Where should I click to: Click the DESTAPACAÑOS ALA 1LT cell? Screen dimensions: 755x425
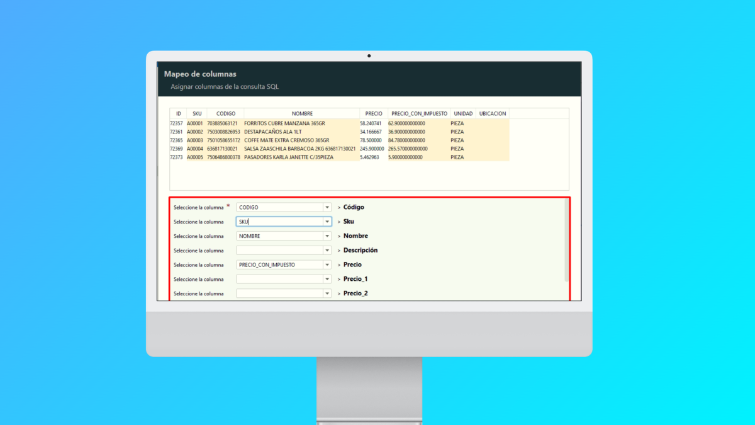point(273,132)
